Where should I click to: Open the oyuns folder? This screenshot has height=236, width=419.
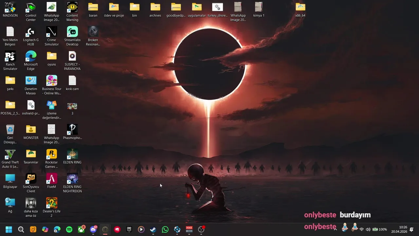(51, 59)
